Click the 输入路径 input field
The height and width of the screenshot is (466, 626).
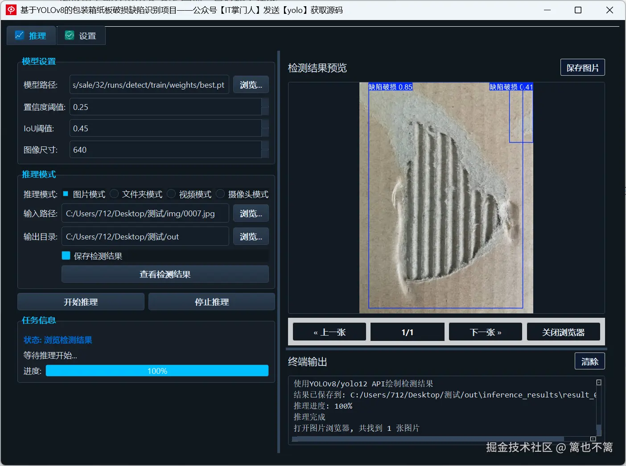point(145,213)
